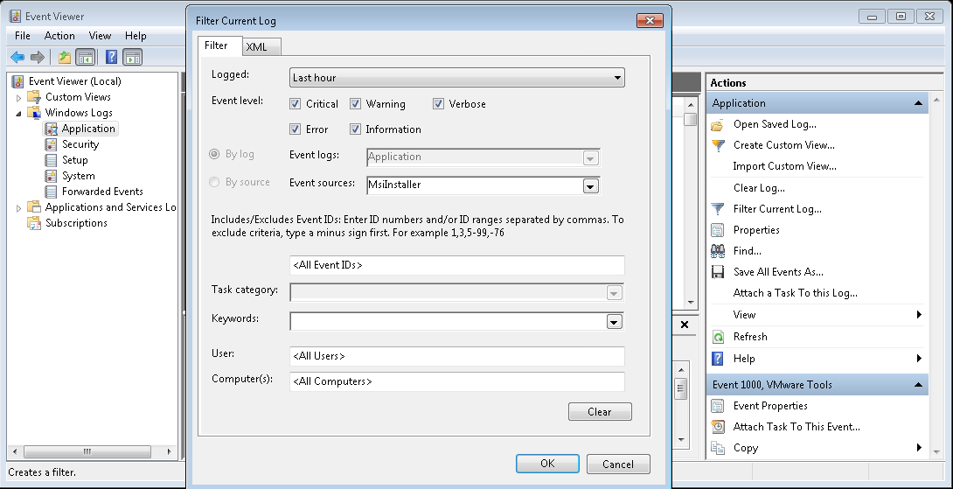
Task: Click the green Refresh icon
Action: (718, 337)
